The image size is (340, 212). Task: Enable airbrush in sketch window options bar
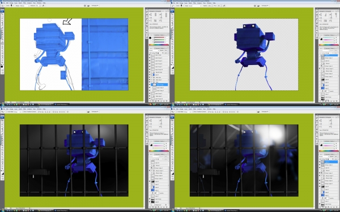[44, 6]
